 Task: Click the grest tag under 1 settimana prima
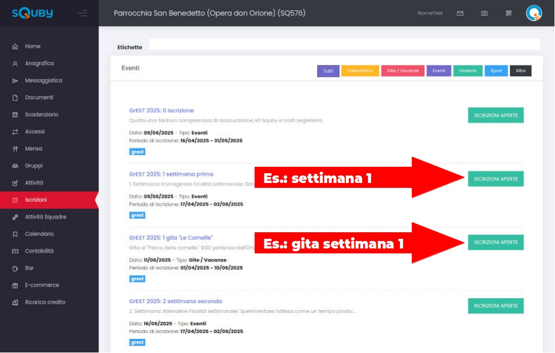(x=137, y=215)
